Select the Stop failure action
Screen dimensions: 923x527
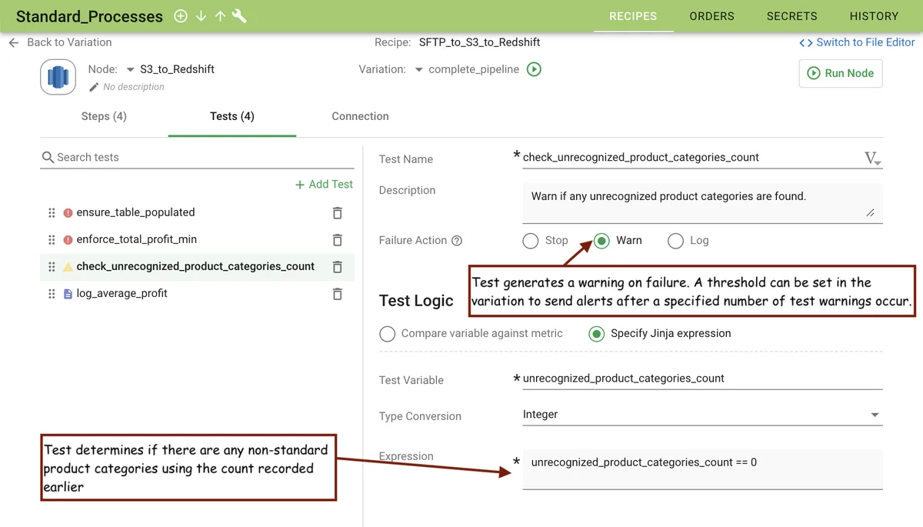point(530,241)
